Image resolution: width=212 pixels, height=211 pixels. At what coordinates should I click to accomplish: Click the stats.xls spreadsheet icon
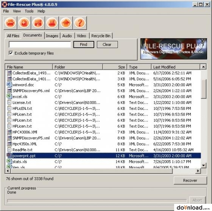pyautogui.click(x=9, y=161)
